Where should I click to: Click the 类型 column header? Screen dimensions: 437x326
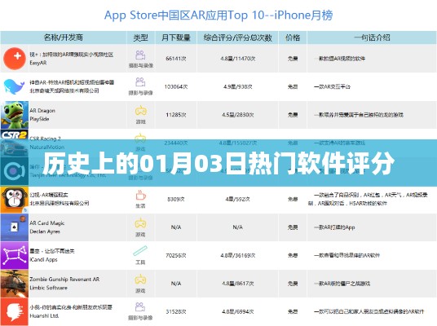[x=140, y=37]
